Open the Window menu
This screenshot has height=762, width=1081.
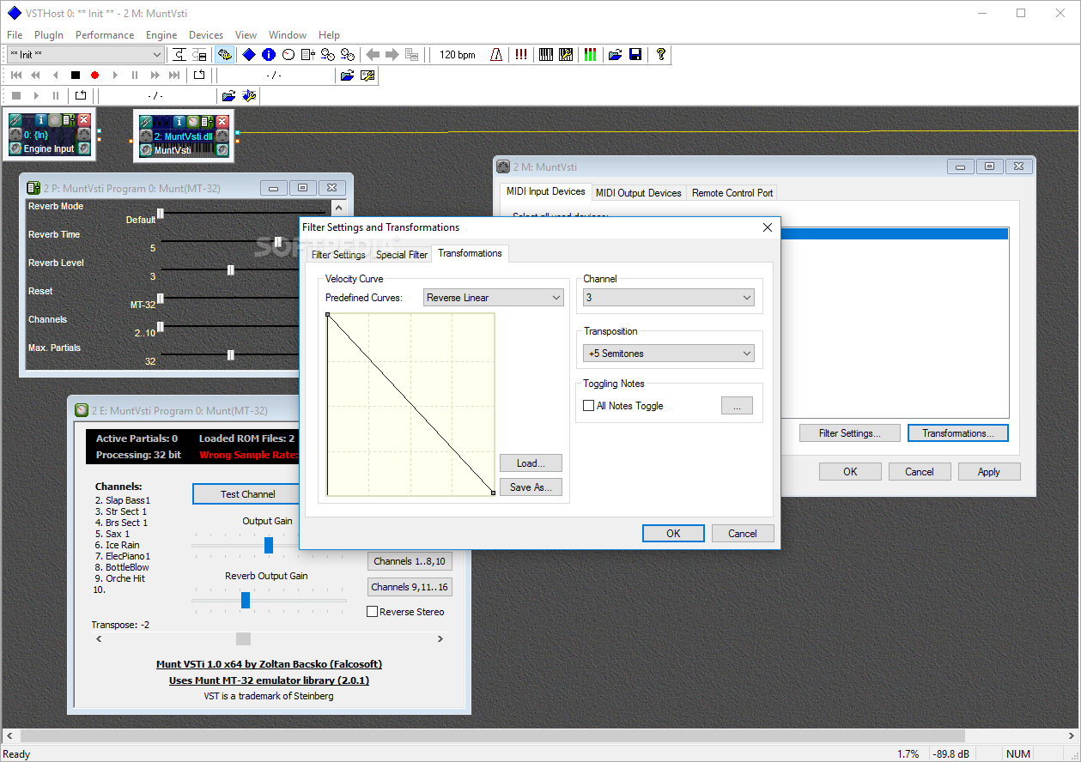[x=288, y=35]
